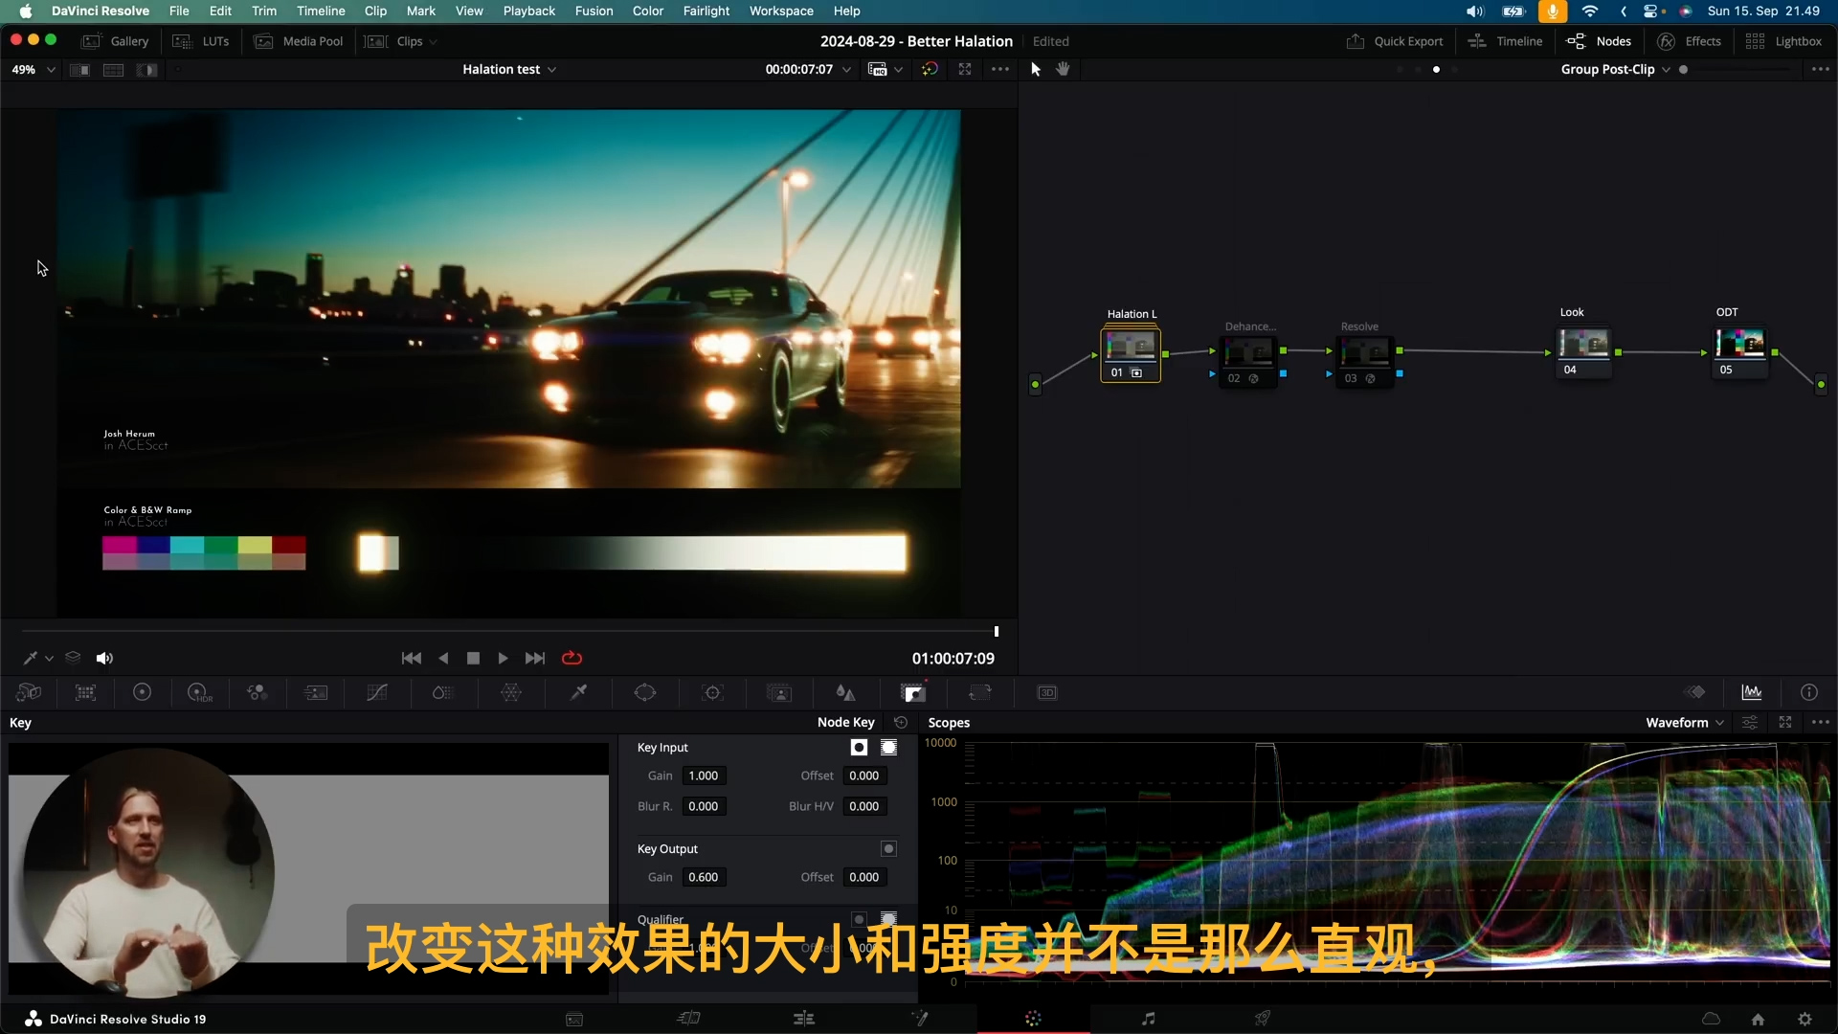Viewport: 1838px width, 1034px height.
Task: Toggle Key Input matte invert
Action: (859, 748)
